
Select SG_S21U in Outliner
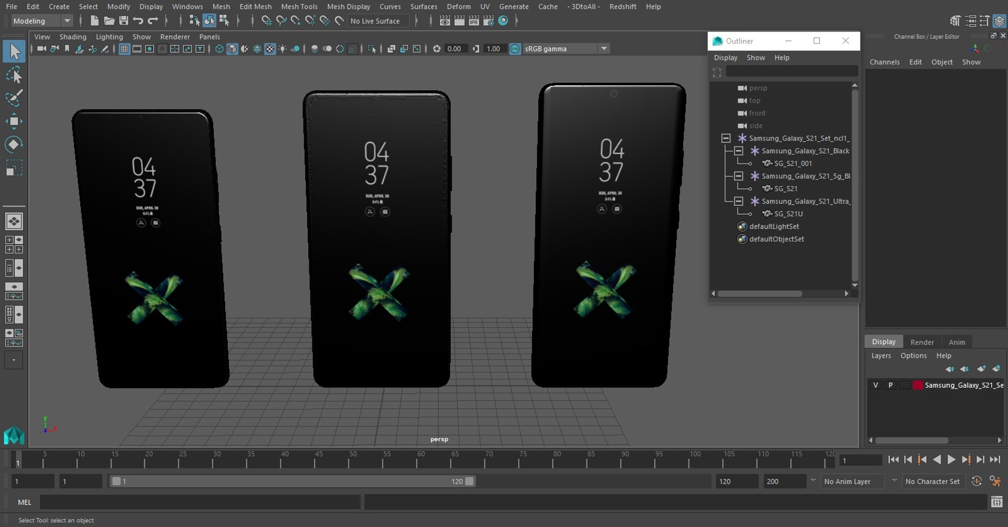(789, 214)
